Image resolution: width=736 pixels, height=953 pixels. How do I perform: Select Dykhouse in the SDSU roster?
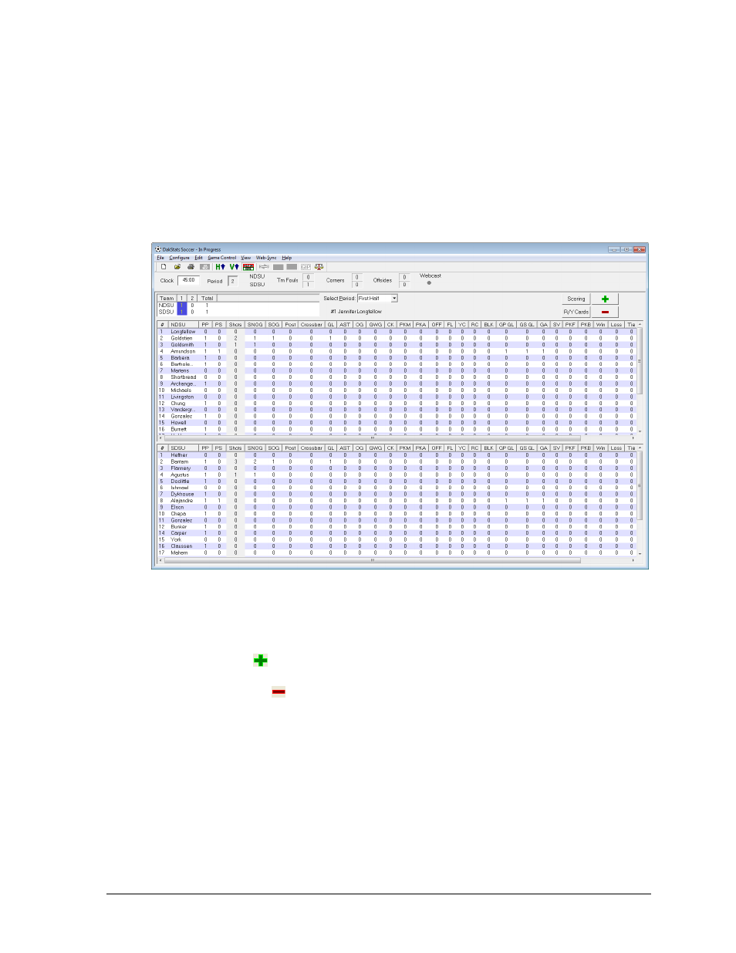[x=182, y=494]
